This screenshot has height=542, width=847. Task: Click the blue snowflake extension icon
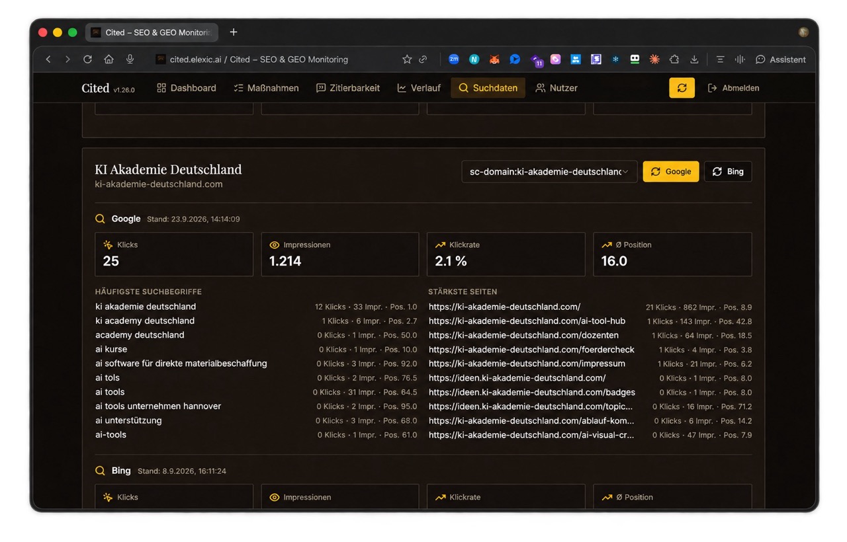pyautogui.click(x=615, y=59)
